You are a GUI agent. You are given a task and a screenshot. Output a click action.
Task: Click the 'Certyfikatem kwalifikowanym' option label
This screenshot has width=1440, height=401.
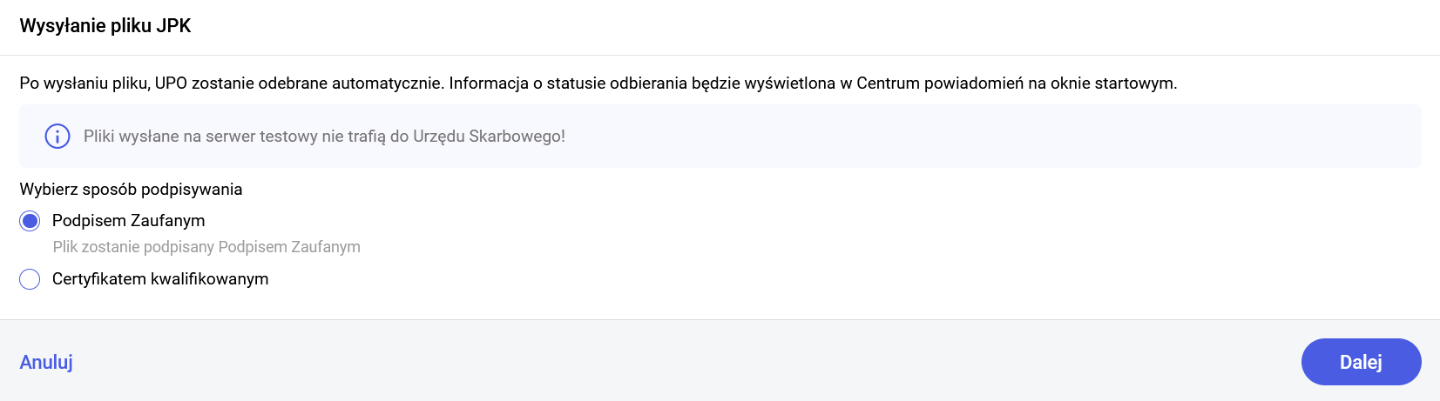(x=160, y=279)
